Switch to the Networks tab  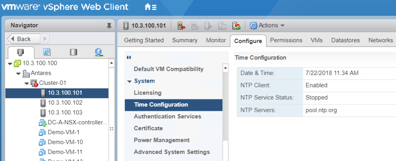pyautogui.click(x=381, y=40)
